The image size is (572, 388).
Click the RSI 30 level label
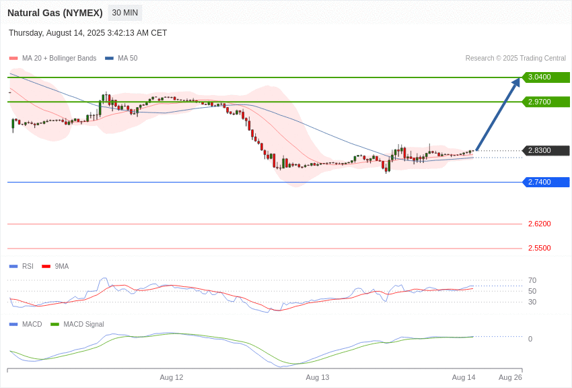[x=532, y=302]
